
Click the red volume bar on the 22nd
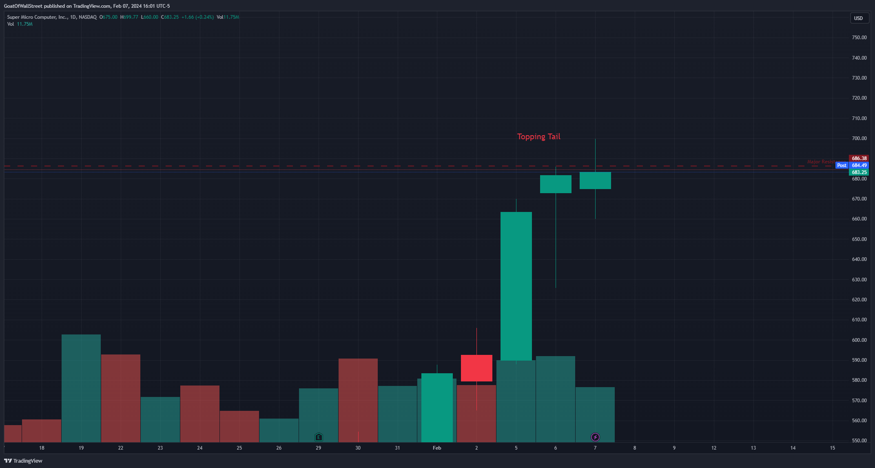(121, 398)
